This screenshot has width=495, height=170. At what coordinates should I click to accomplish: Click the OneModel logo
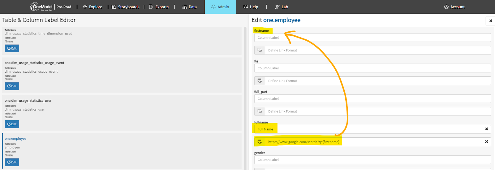coord(41,7)
